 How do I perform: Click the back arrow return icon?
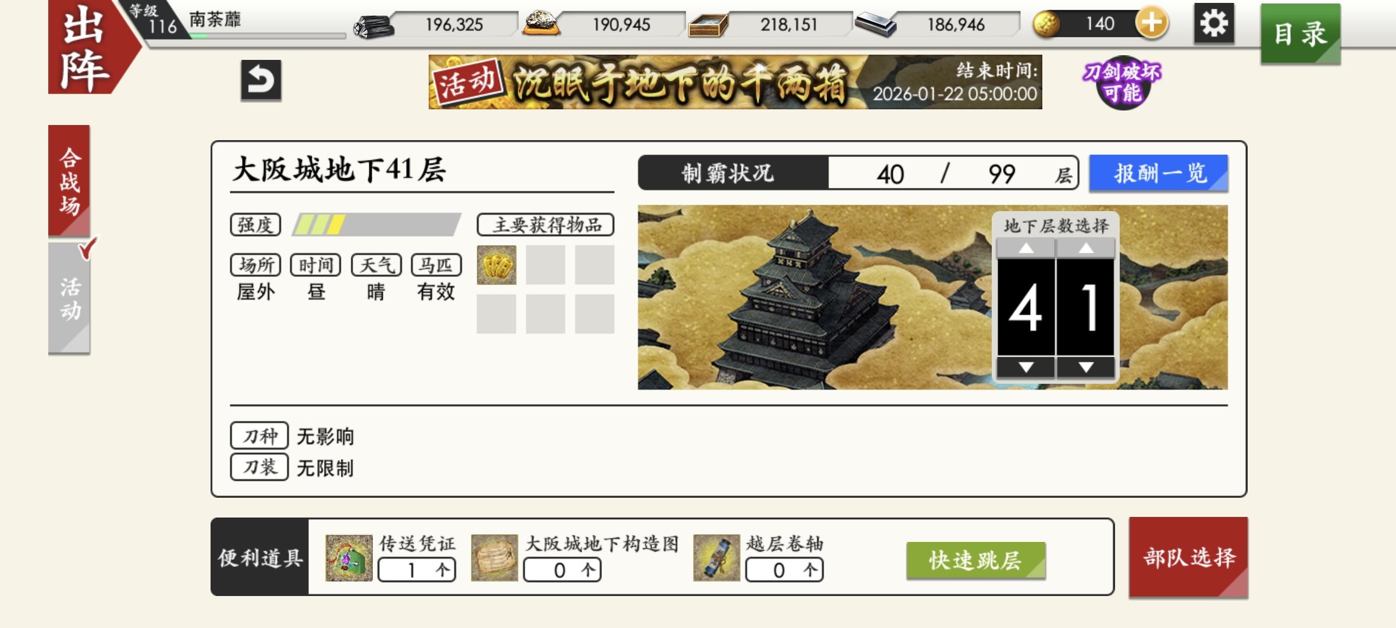pos(261,80)
